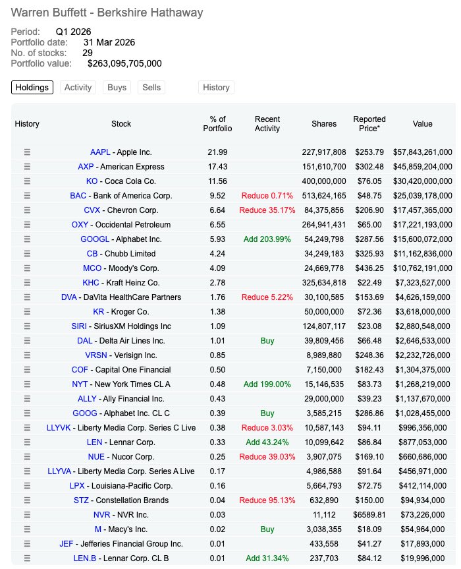Switch to the Buys tab
Viewport: 461px width, 569px height.
117,88
